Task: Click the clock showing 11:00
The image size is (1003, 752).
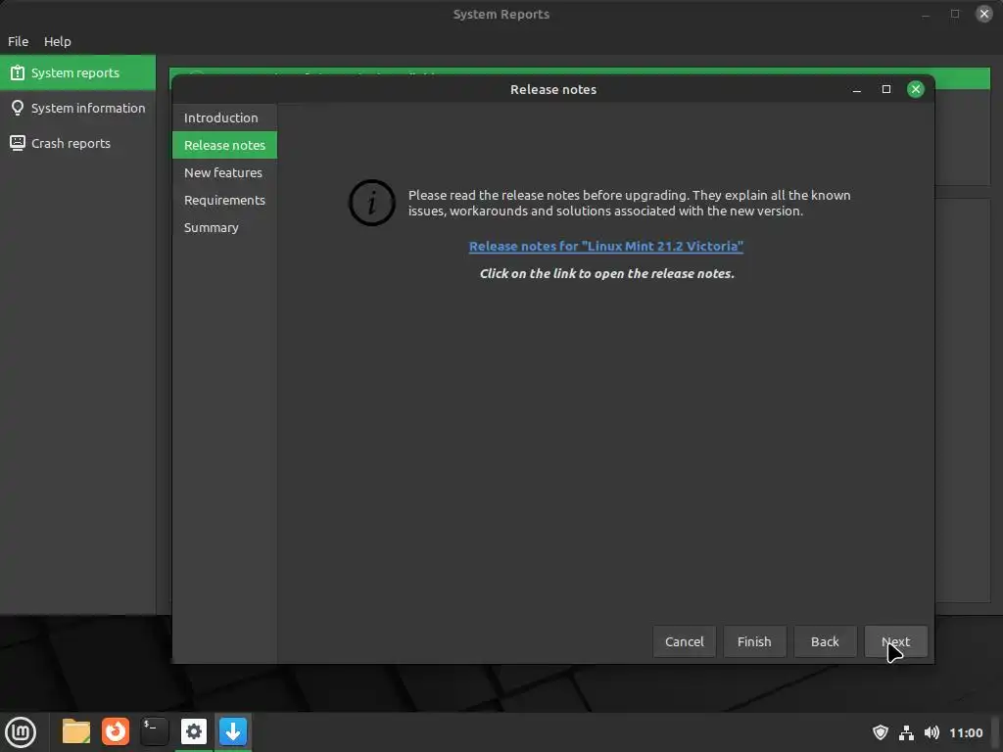Action: click(966, 732)
